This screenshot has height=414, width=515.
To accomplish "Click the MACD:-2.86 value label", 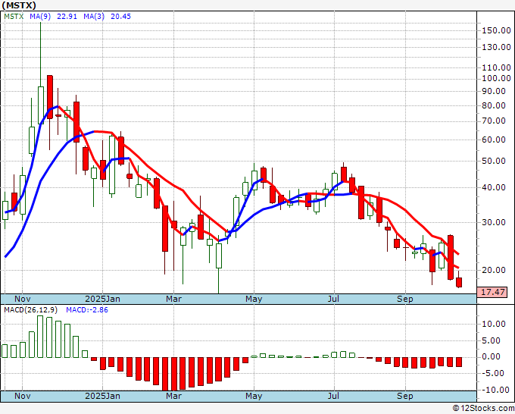I will tap(88, 311).
